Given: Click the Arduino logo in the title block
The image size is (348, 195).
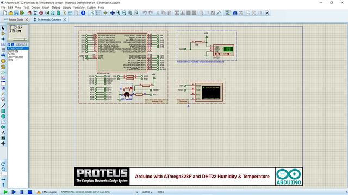Looking at the screenshot, I should click(x=289, y=177).
